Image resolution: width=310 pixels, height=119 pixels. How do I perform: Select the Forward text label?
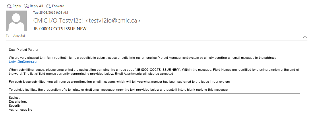(58, 6)
